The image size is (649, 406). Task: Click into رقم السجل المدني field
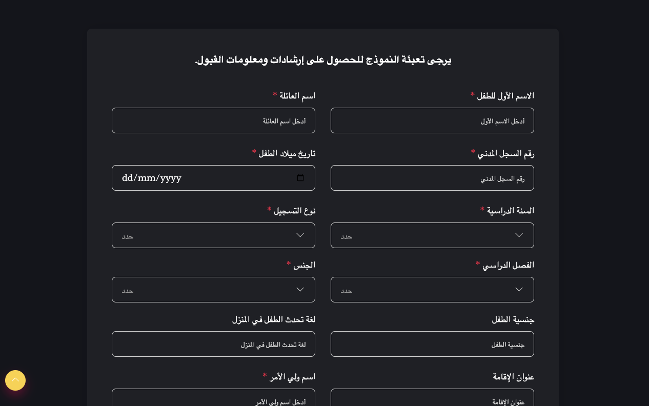click(x=432, y=178)
